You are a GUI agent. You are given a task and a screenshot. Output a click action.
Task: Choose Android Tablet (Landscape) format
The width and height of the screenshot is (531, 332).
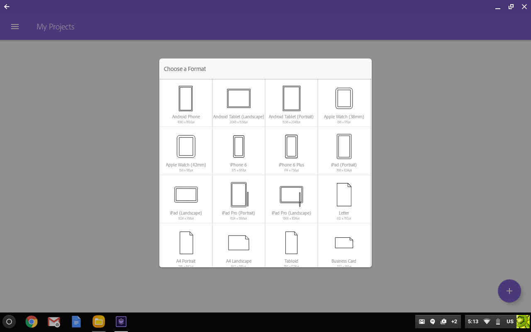tap(239, 99)
